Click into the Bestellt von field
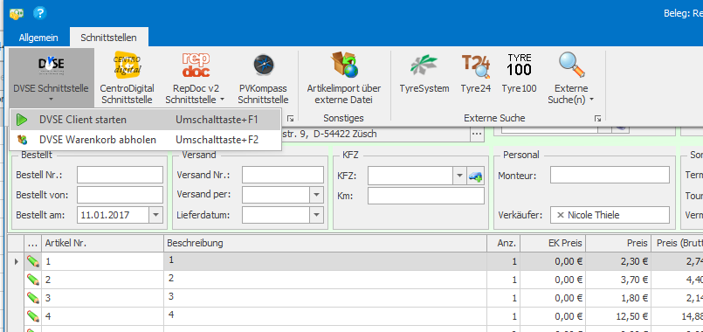Image resolution: width=703 pixels, height=332 pixels. [x=120, y=195]
